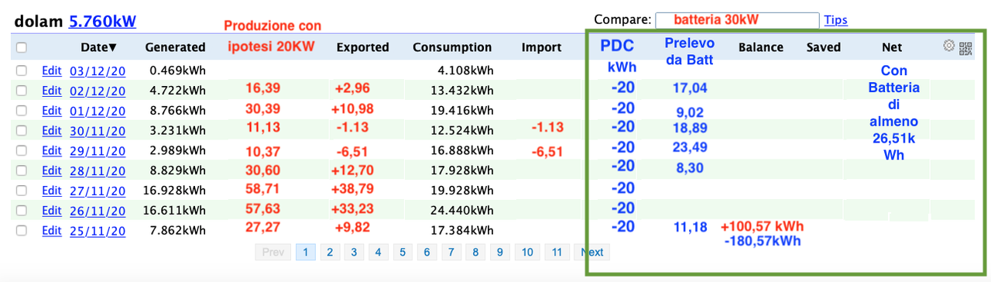
Task: Click the Import column header
Action: (x=541, y=47)
